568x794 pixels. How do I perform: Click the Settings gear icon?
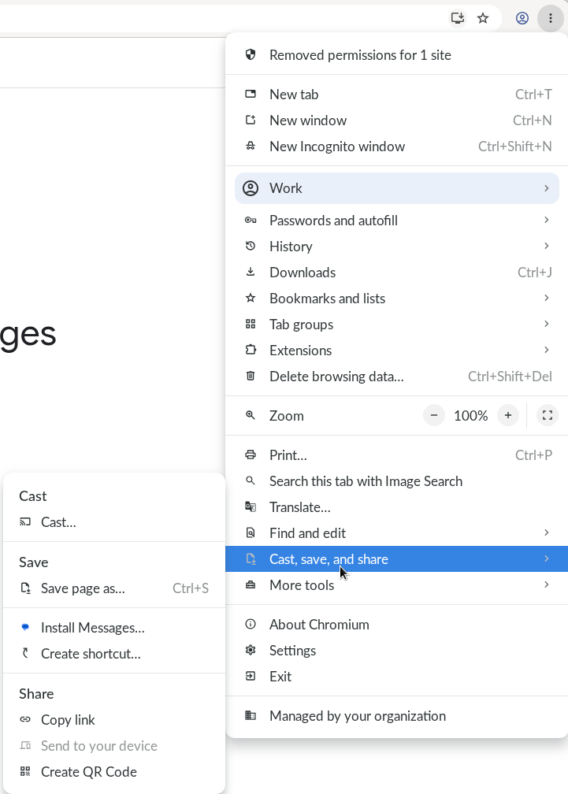coord(251,650)
